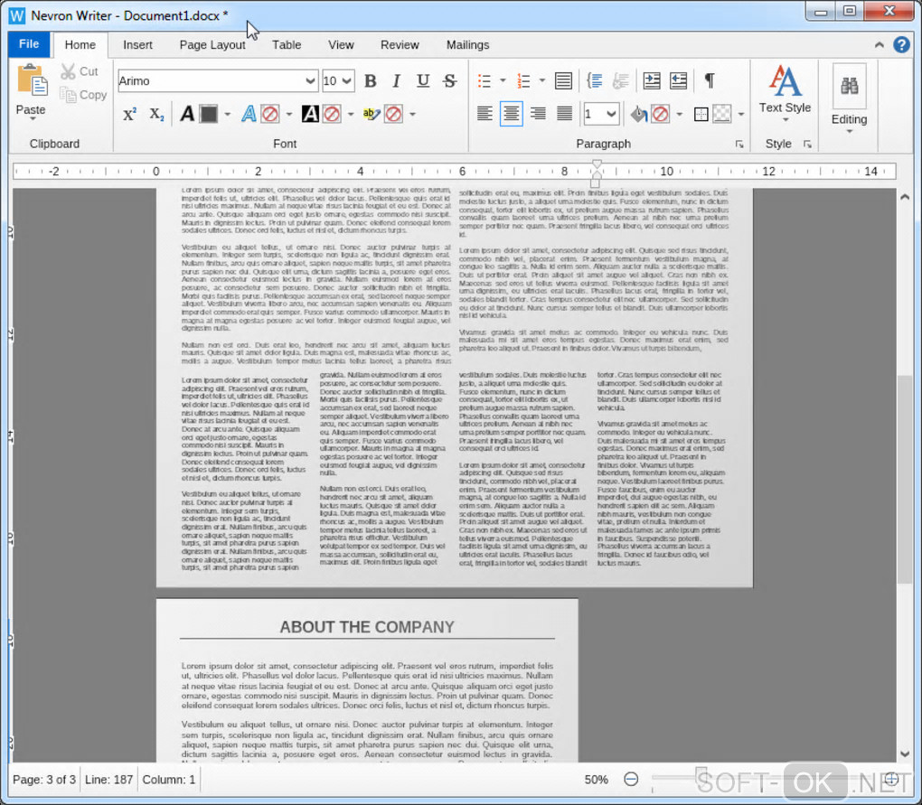Screen dimensions: 922x805
Task: Switch to the Review tab
Action: coord(400,44)
